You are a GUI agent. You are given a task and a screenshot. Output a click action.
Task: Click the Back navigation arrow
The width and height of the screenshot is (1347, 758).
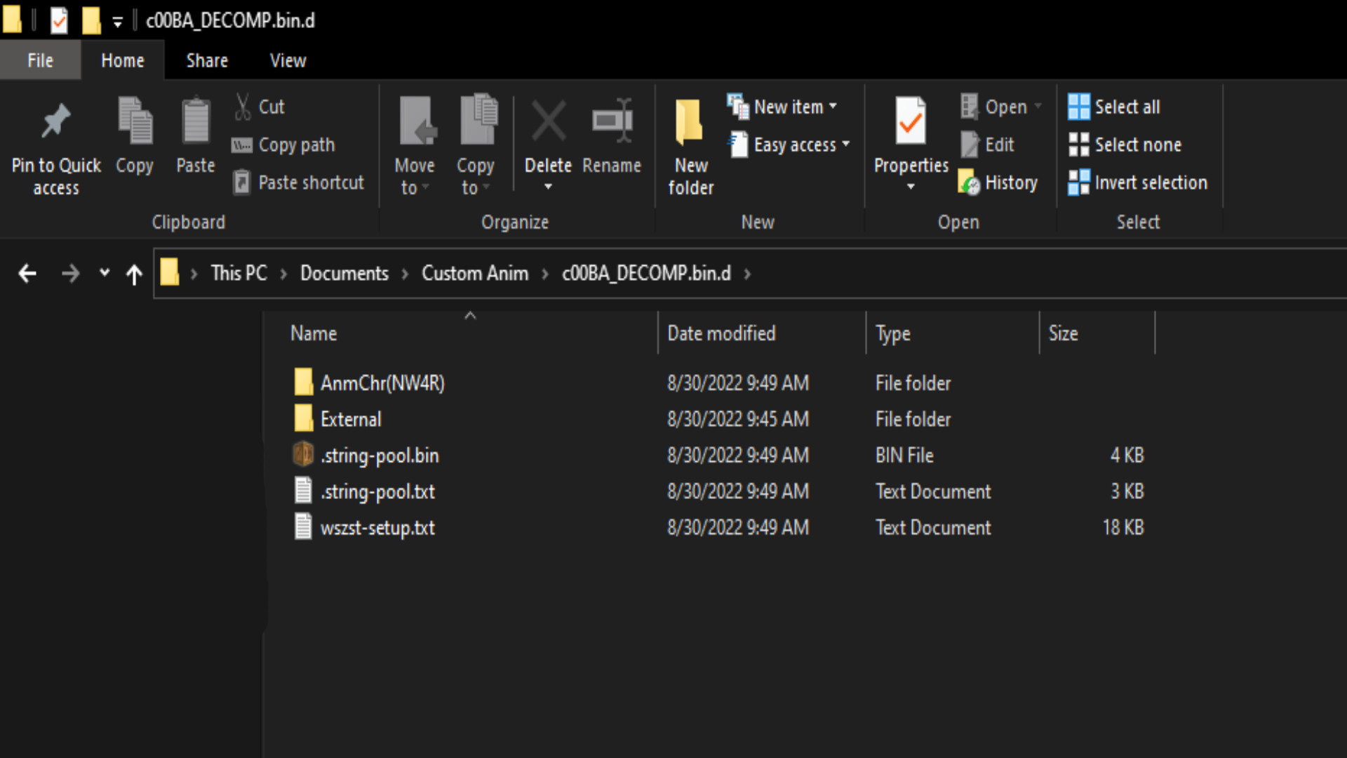click(x=27, y=273)
